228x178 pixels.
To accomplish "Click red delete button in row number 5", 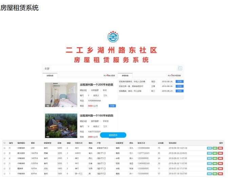I will click(x=221, y=163).
